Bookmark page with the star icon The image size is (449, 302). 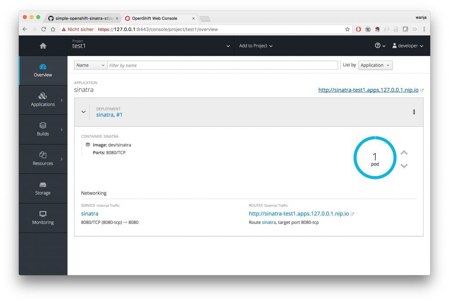click(x=347, y=29)
